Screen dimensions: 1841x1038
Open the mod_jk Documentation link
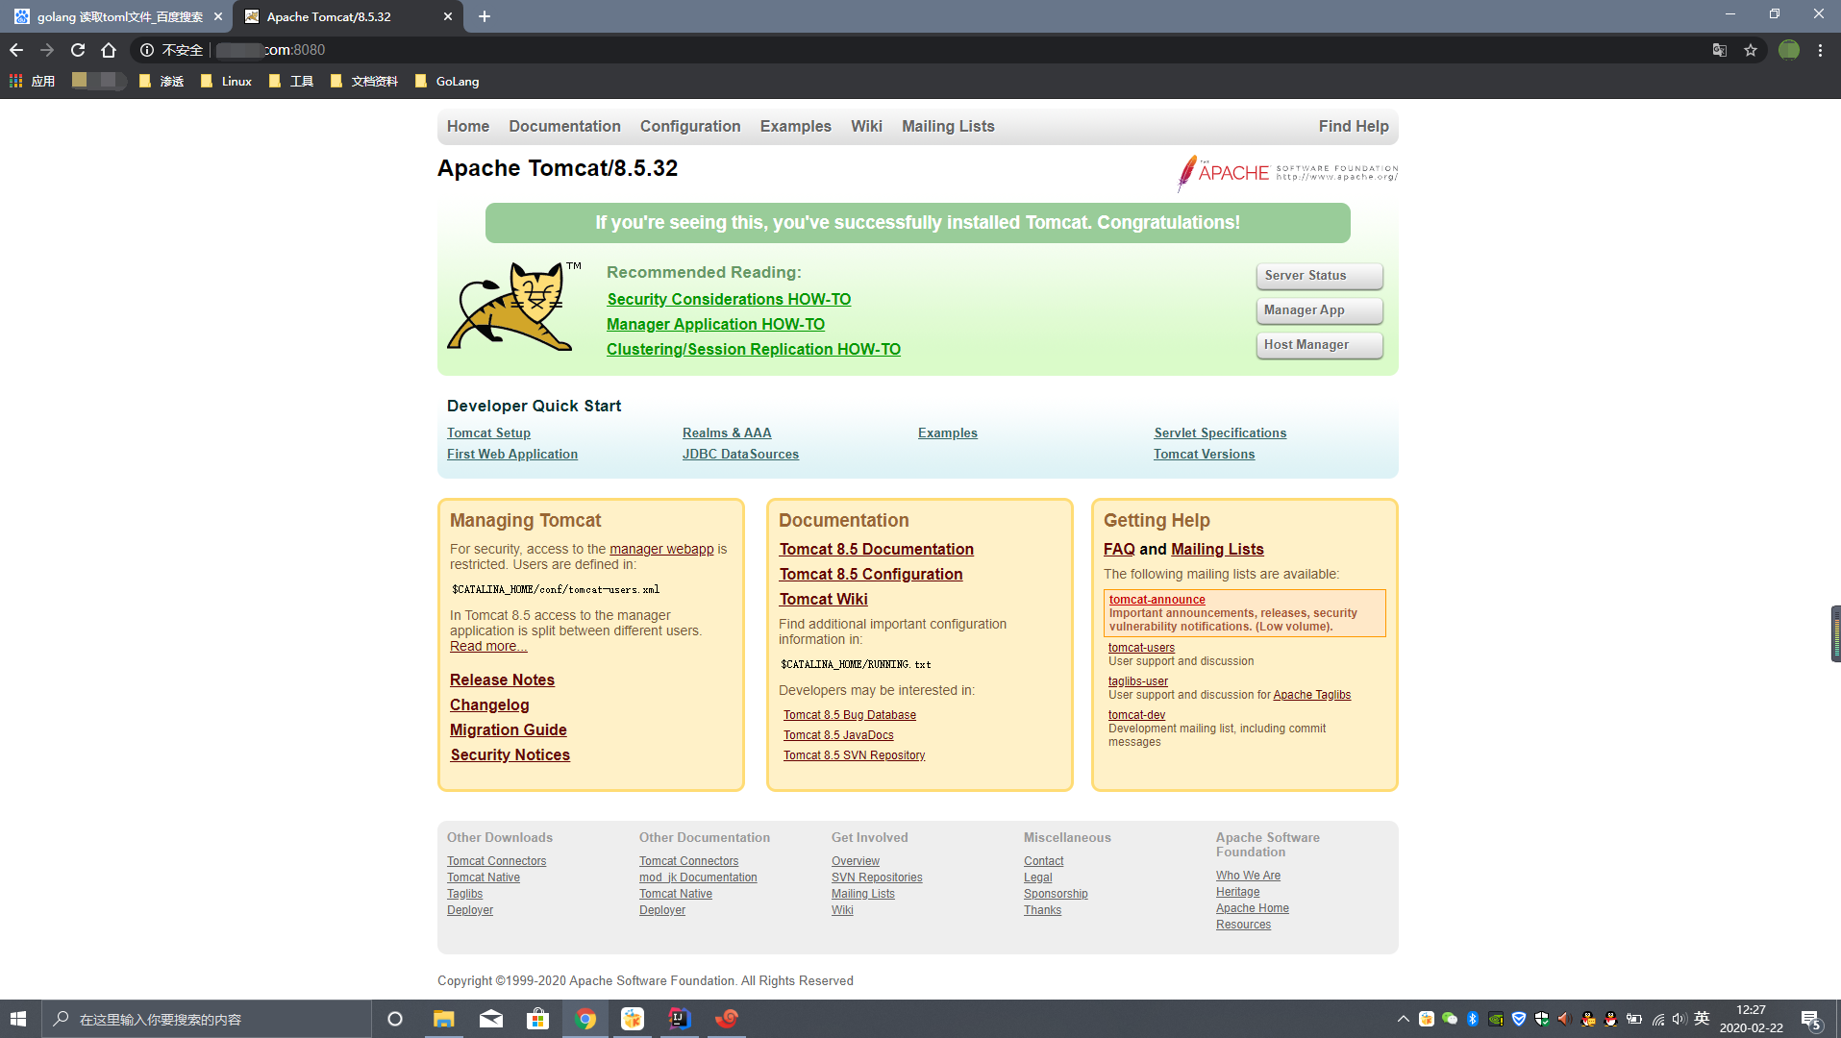coord(698,877)
